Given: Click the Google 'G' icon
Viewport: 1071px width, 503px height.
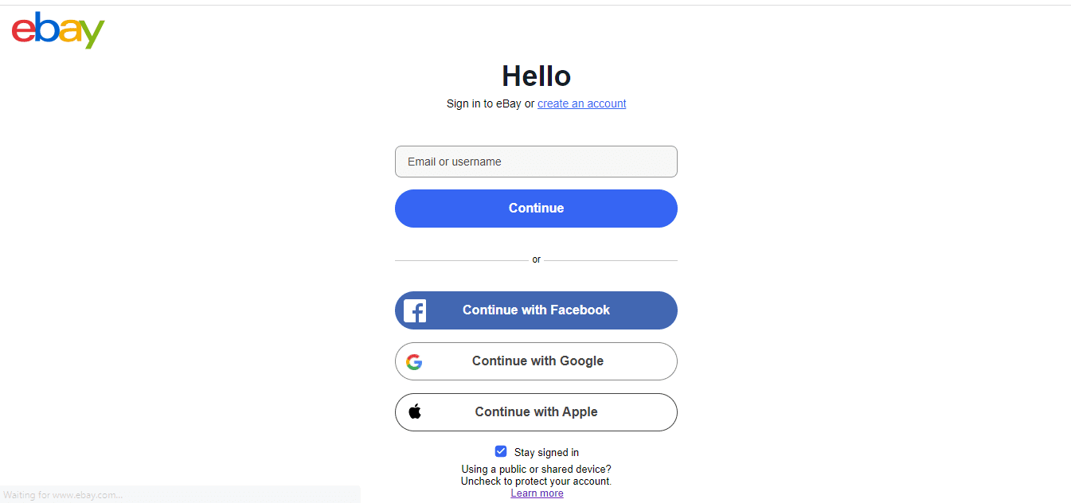Looking at the screenshot, I should pos(414,362).
